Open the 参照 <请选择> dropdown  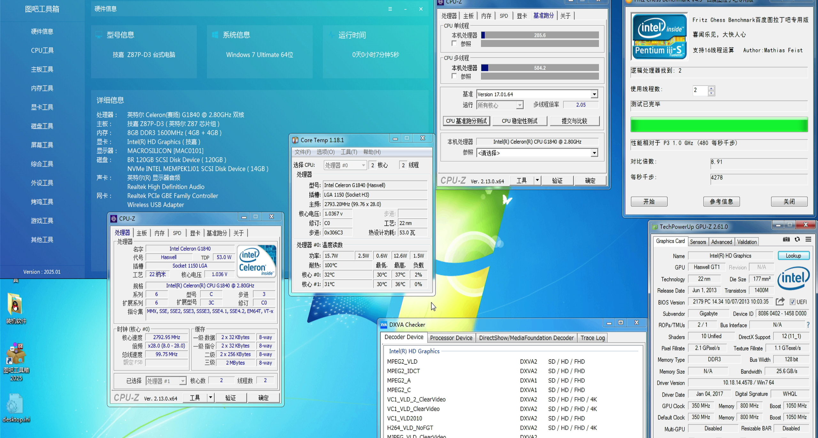[x=594, y=153]
